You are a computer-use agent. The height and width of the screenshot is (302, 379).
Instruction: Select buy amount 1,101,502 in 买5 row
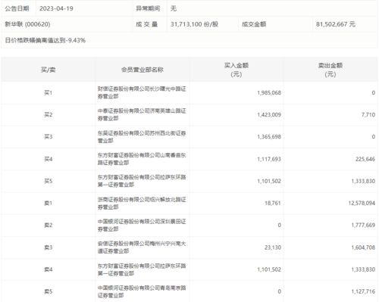[269, 181]
